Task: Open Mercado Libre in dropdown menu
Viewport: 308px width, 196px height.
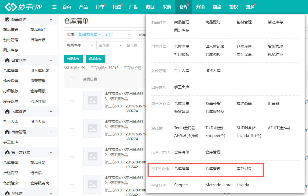Action: point(218,185)
